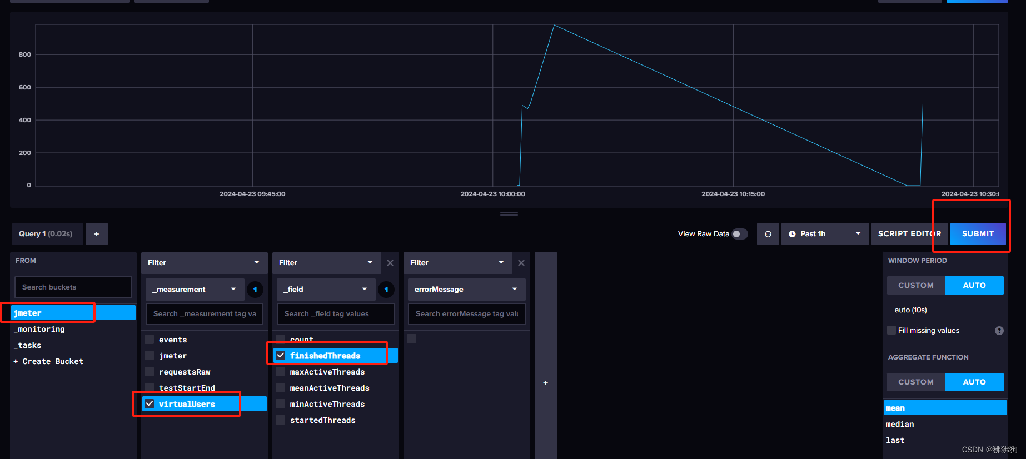
Task: Click the panel resize handle below graph
Action: 509,214
